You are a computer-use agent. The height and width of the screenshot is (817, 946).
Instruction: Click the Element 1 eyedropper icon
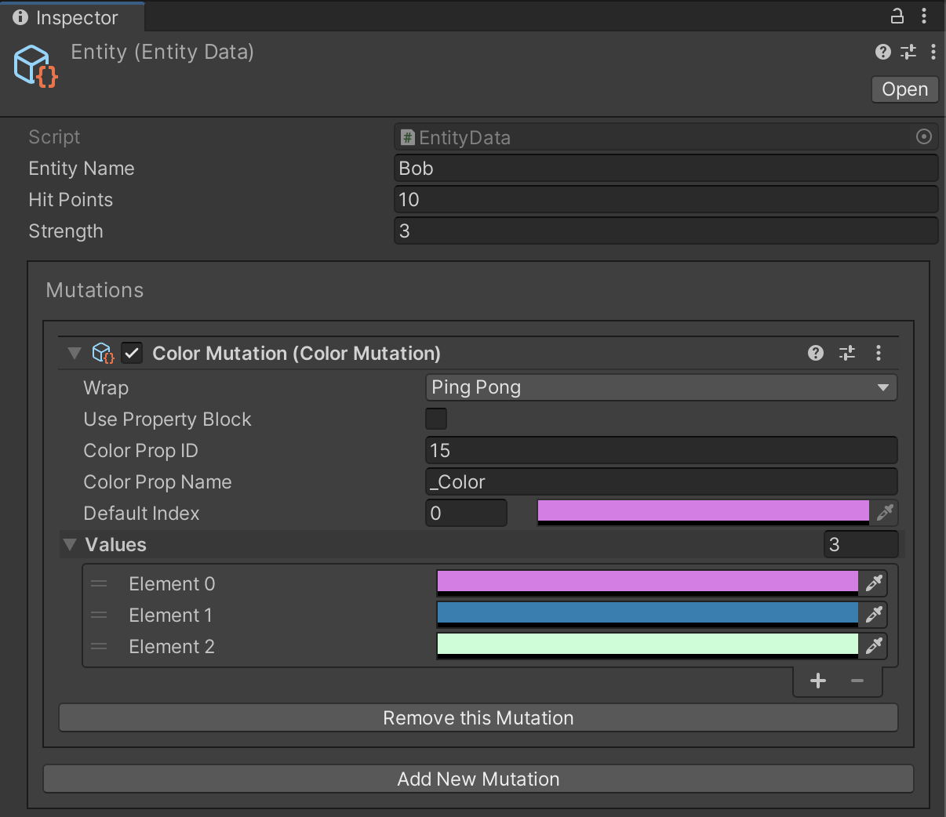click(874, 614)
